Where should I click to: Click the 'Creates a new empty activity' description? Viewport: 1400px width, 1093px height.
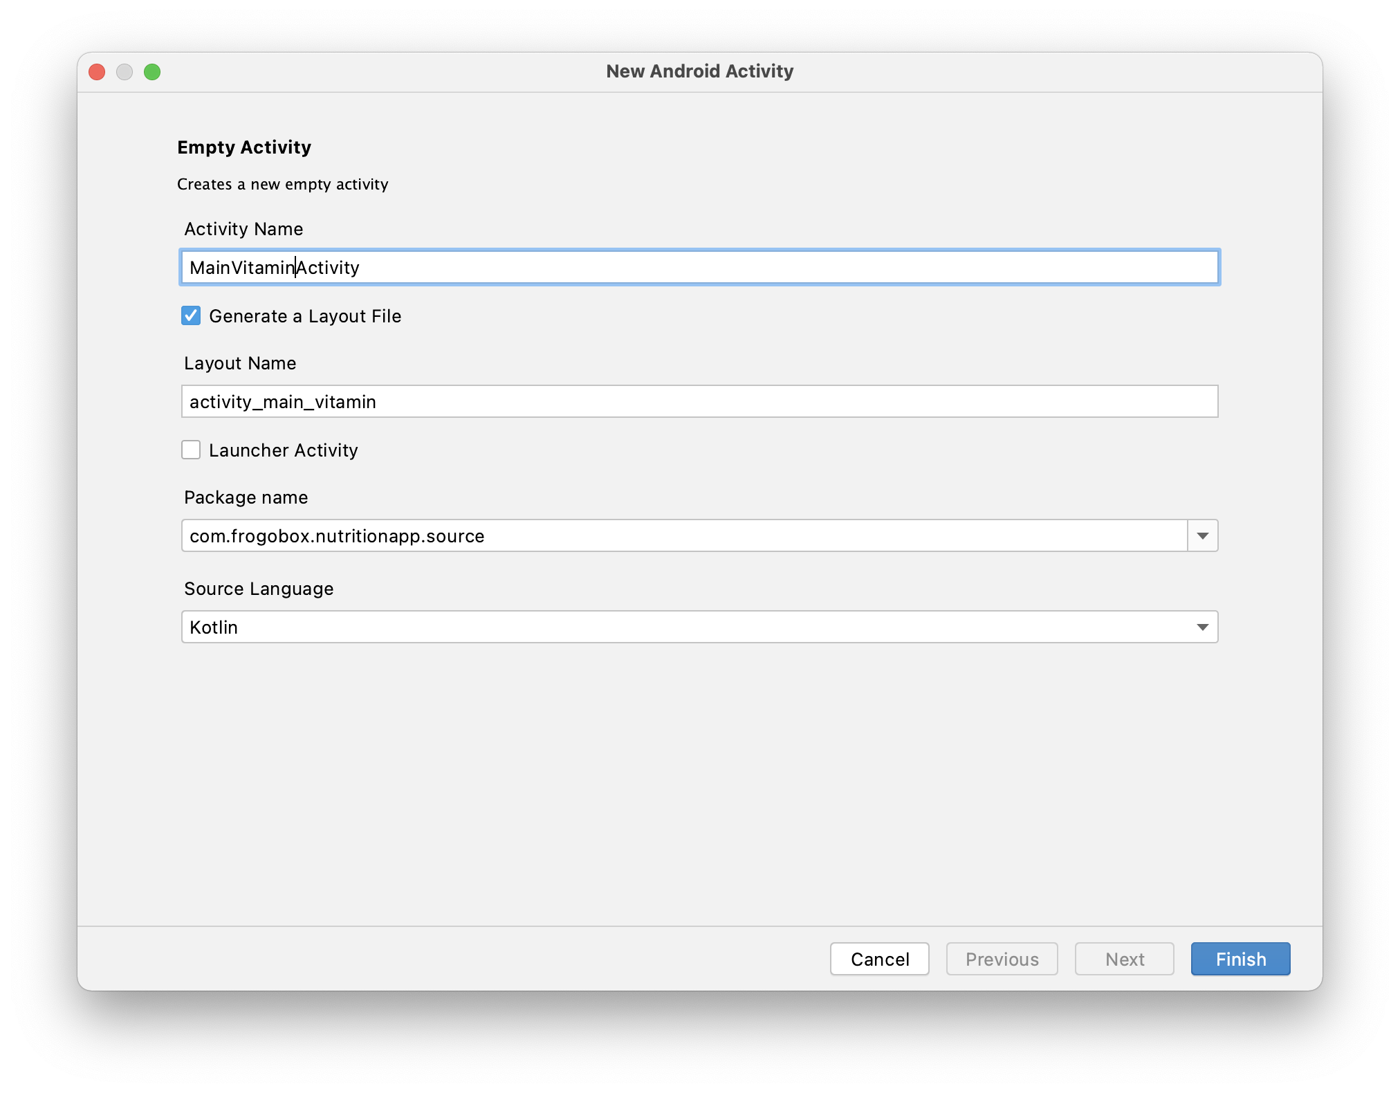282,184
